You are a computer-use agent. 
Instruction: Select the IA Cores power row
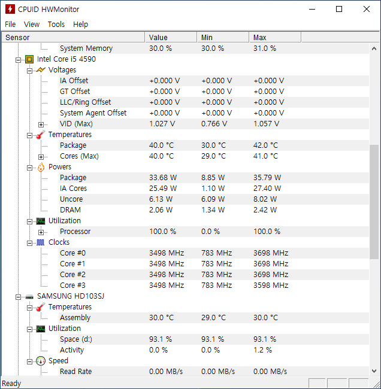pyautogui.click(x=214, y=189)
